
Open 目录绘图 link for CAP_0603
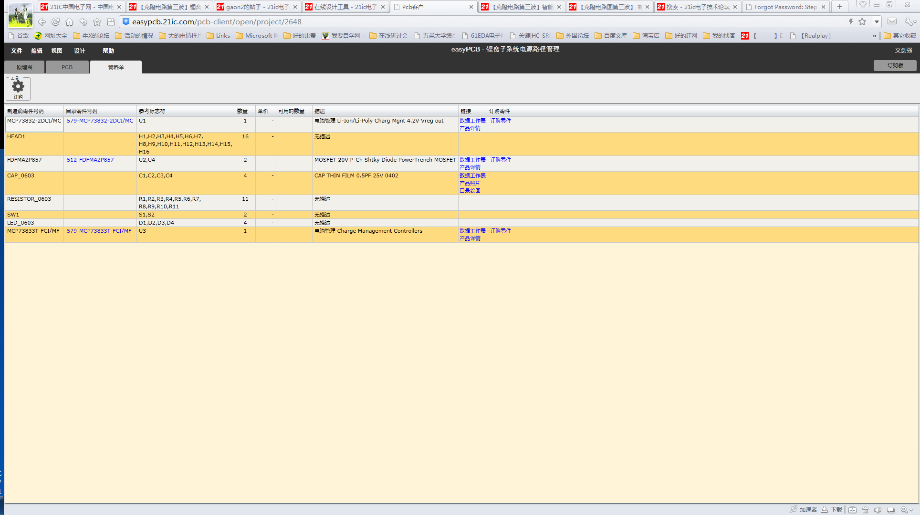click(470, 191)
